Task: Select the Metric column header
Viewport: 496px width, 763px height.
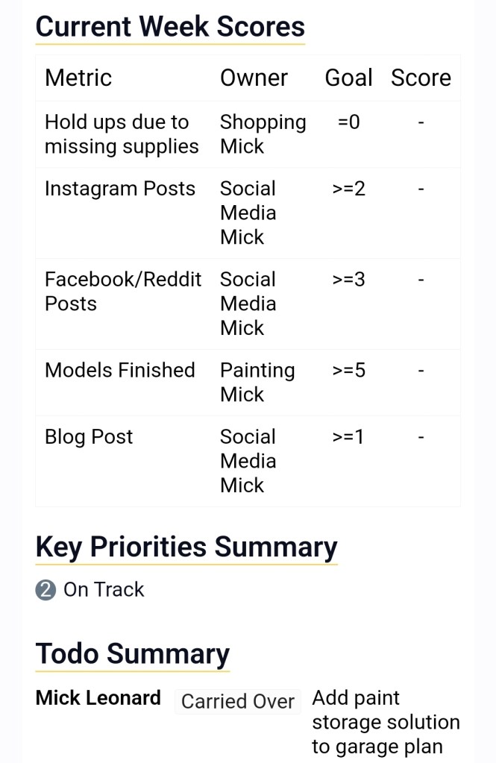Action: point(78,78)
